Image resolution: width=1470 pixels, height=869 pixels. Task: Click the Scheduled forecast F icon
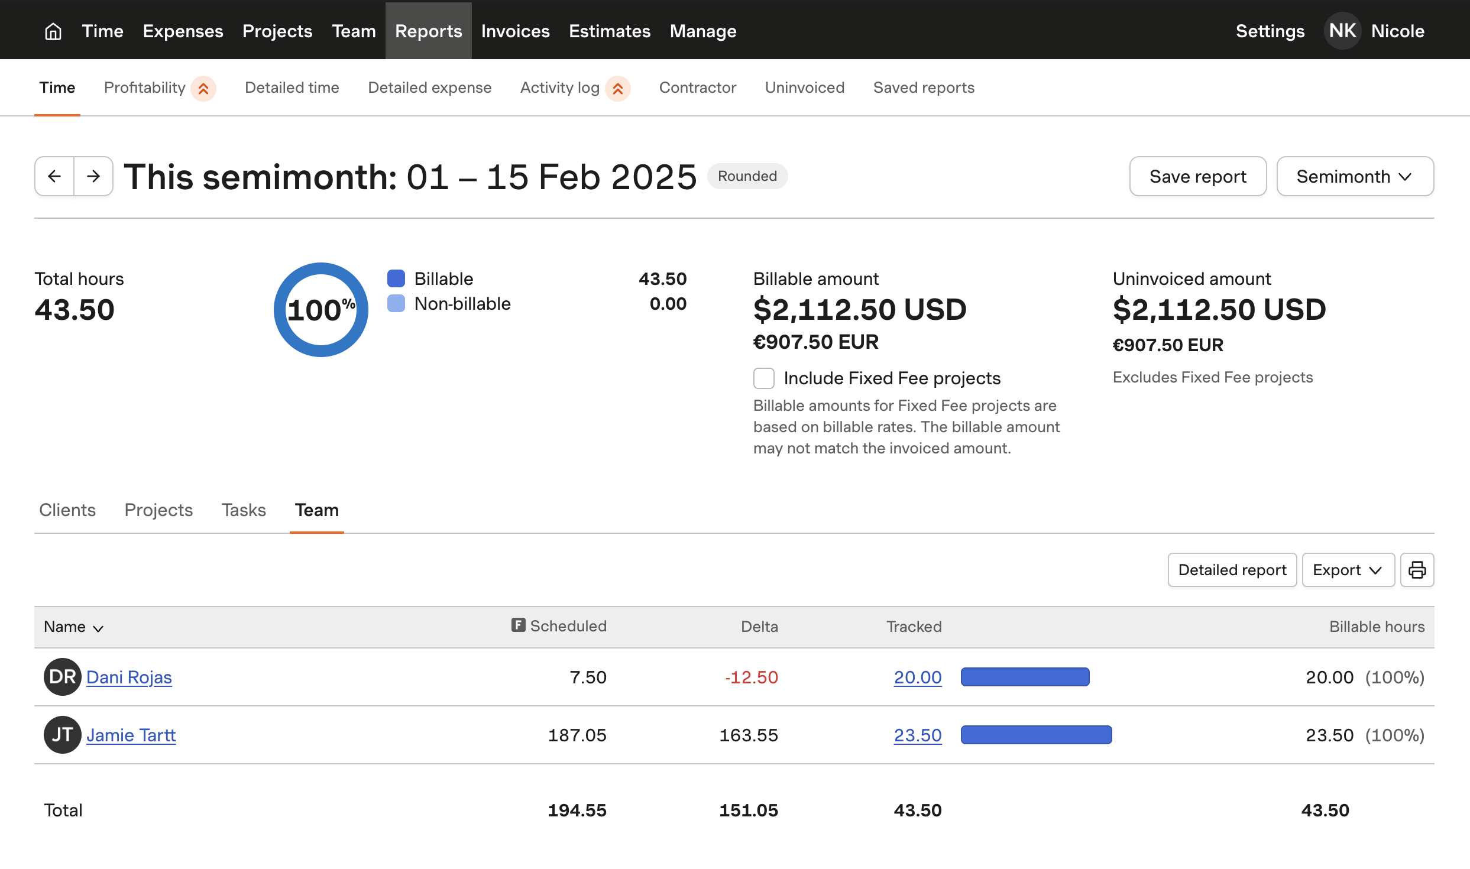point(519,625)
